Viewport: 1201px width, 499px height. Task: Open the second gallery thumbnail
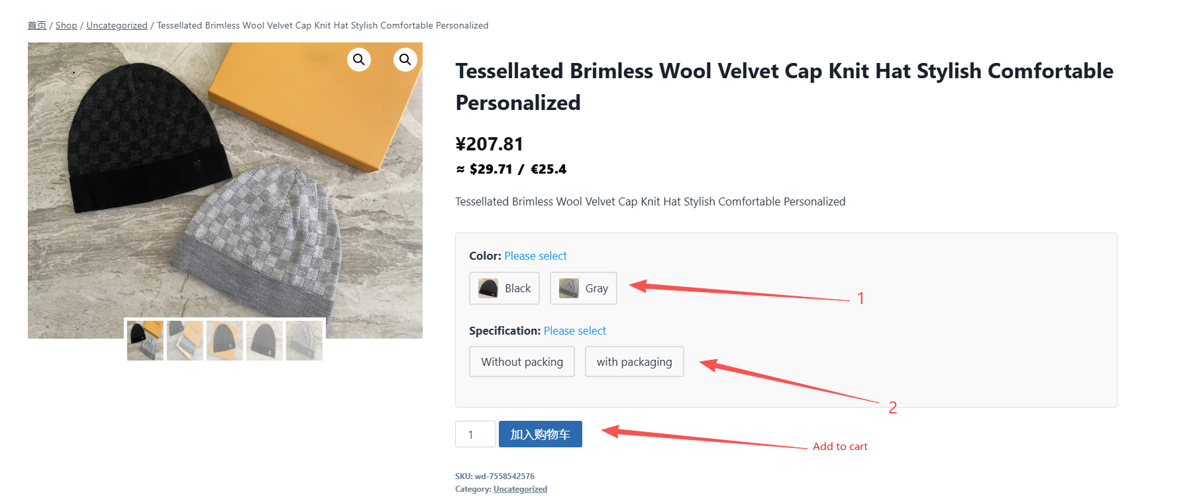(x=185, y=341)
